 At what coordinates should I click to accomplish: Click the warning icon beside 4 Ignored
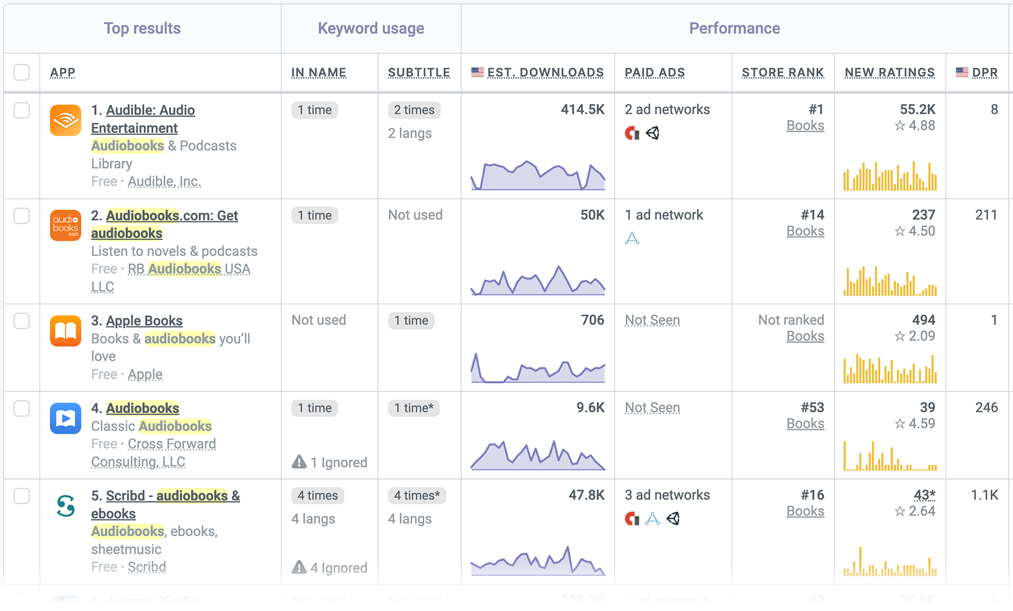pyautogui.click(x=299, y=567)
